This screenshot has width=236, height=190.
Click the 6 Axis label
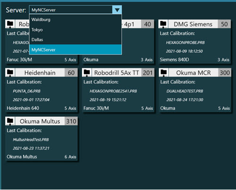pyautogui.click(x=70, y=157)
